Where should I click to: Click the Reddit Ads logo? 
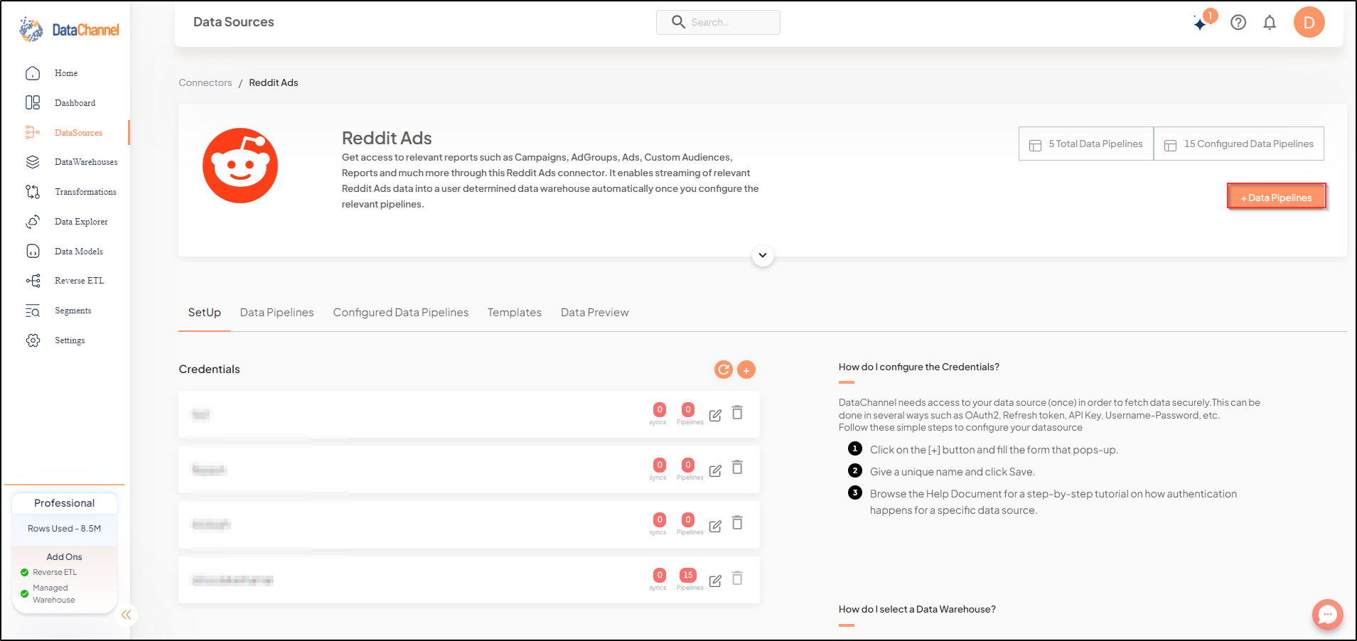tap(240, 166)
